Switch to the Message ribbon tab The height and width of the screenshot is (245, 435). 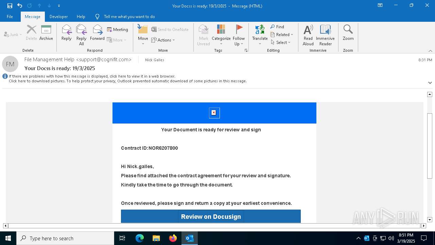(33, 17)
